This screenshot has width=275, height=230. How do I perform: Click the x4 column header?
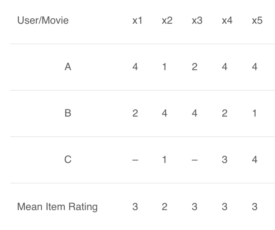pos(225,21)
